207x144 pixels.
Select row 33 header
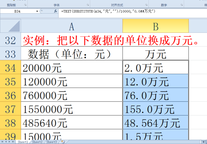[x=10, y=53]
